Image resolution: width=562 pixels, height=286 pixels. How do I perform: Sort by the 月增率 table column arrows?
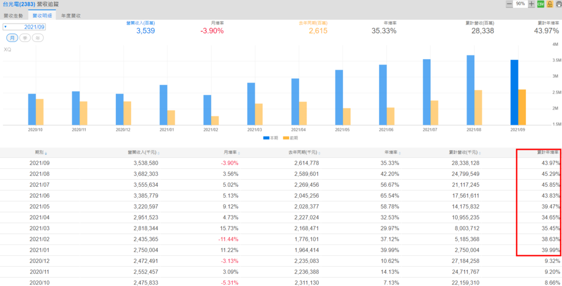[x=239, y=153]
